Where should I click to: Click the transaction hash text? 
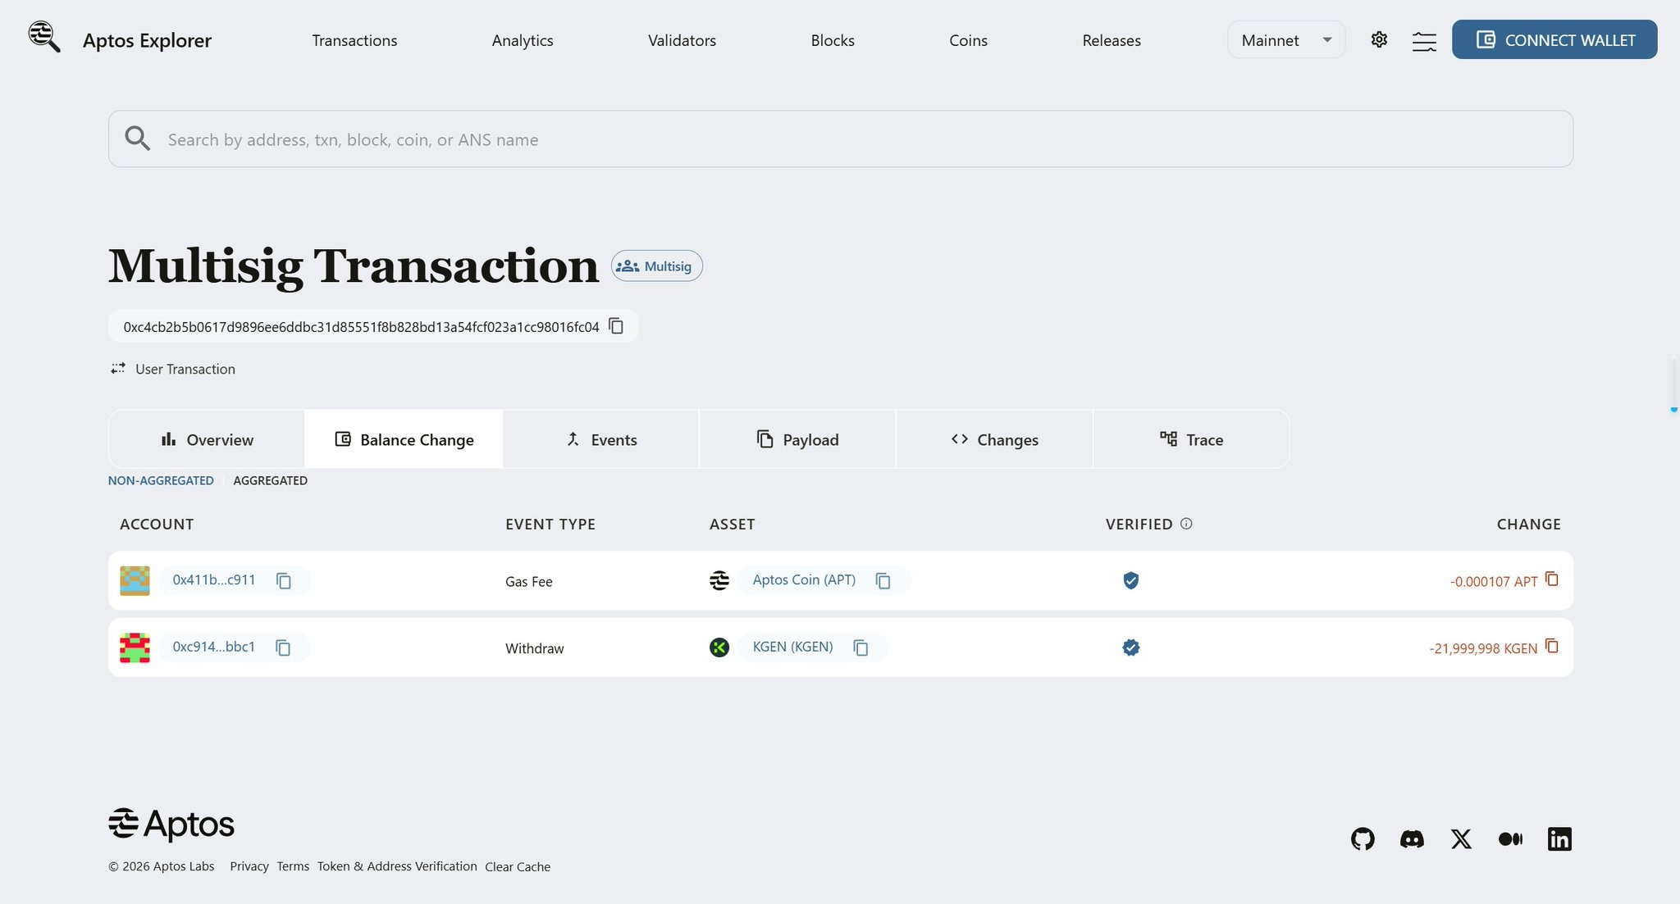pyautogui.click(x=361, y=327)
